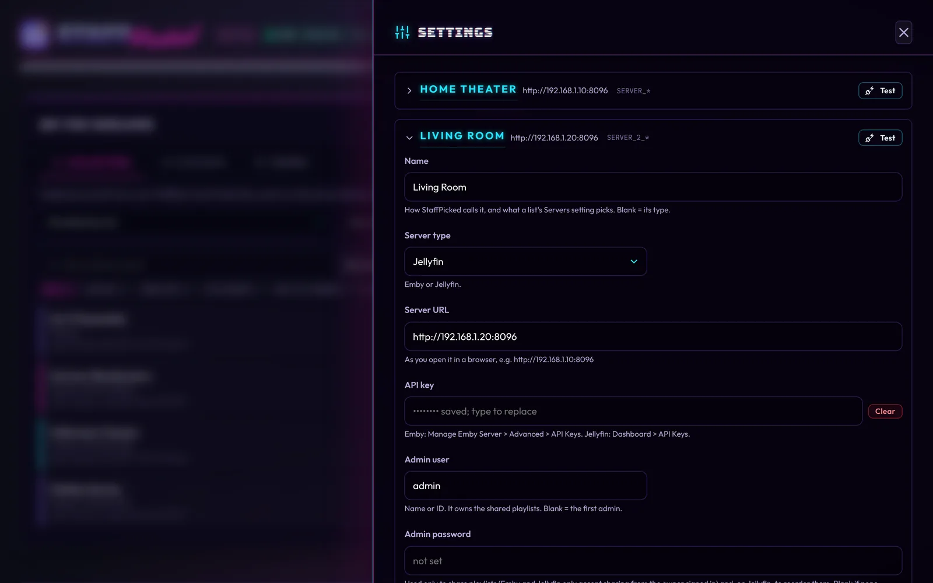Click the 'Server type' field label

click(x=427, y=236)
